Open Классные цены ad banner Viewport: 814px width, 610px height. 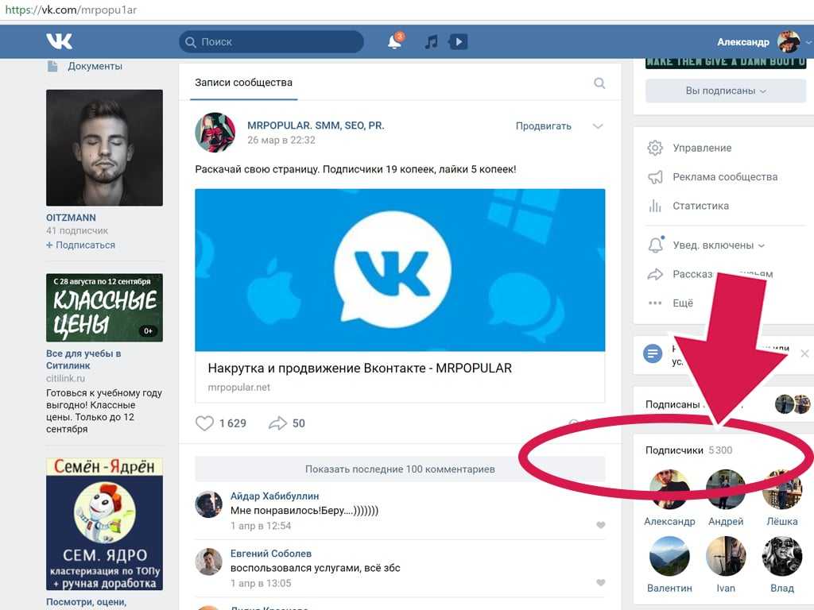(x=104, y=307)
